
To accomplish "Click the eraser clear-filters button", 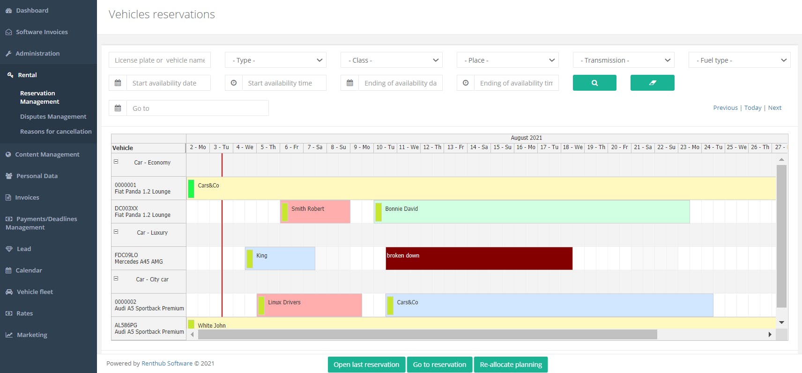I will [x=653, y=83].
